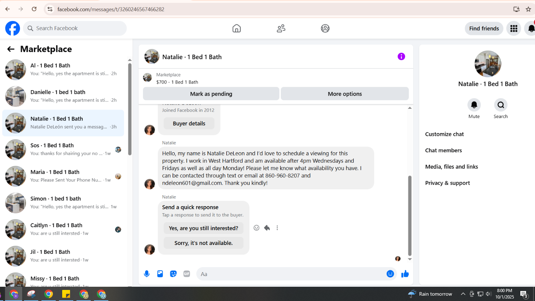Open the Facebook notifications bell
The width and height of the screenshot is (535, 301).
point(531,28)
